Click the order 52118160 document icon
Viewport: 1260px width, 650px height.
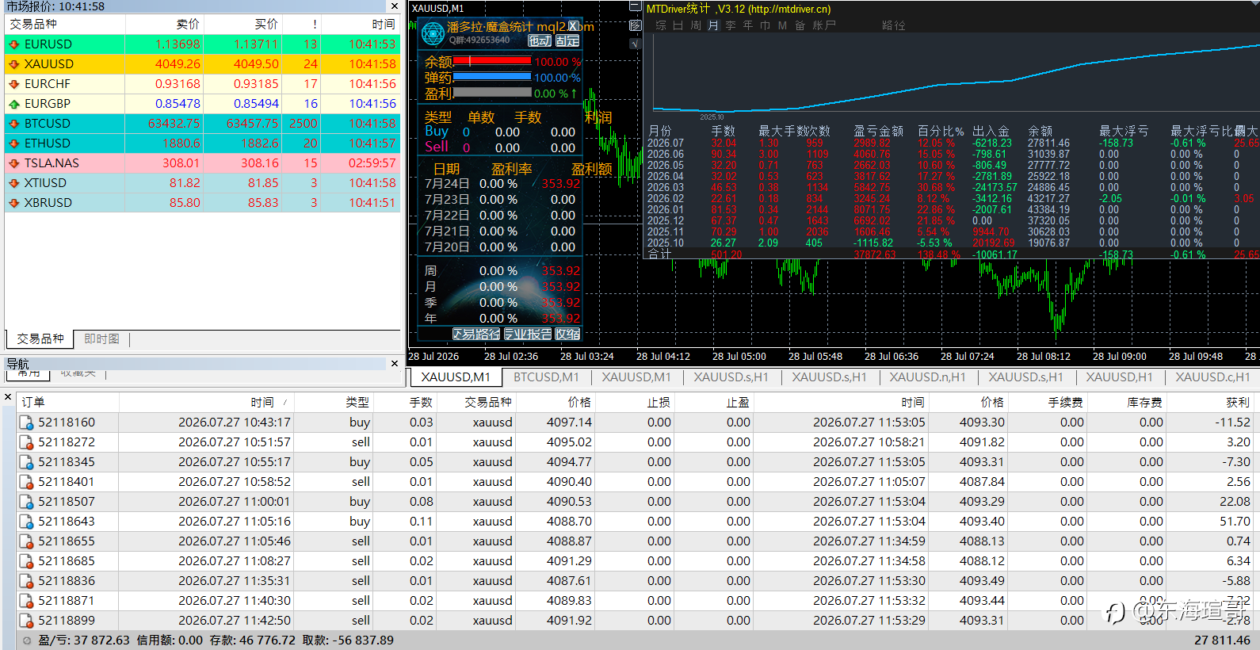click(27, 422)
